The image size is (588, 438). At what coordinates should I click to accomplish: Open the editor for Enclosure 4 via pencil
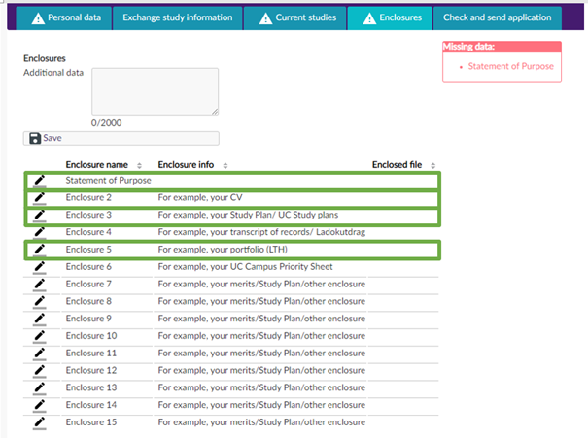pos(39,232)
